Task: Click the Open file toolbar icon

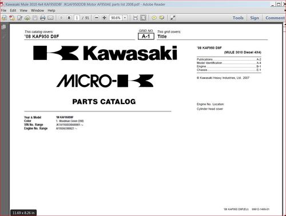Action: 4,18
